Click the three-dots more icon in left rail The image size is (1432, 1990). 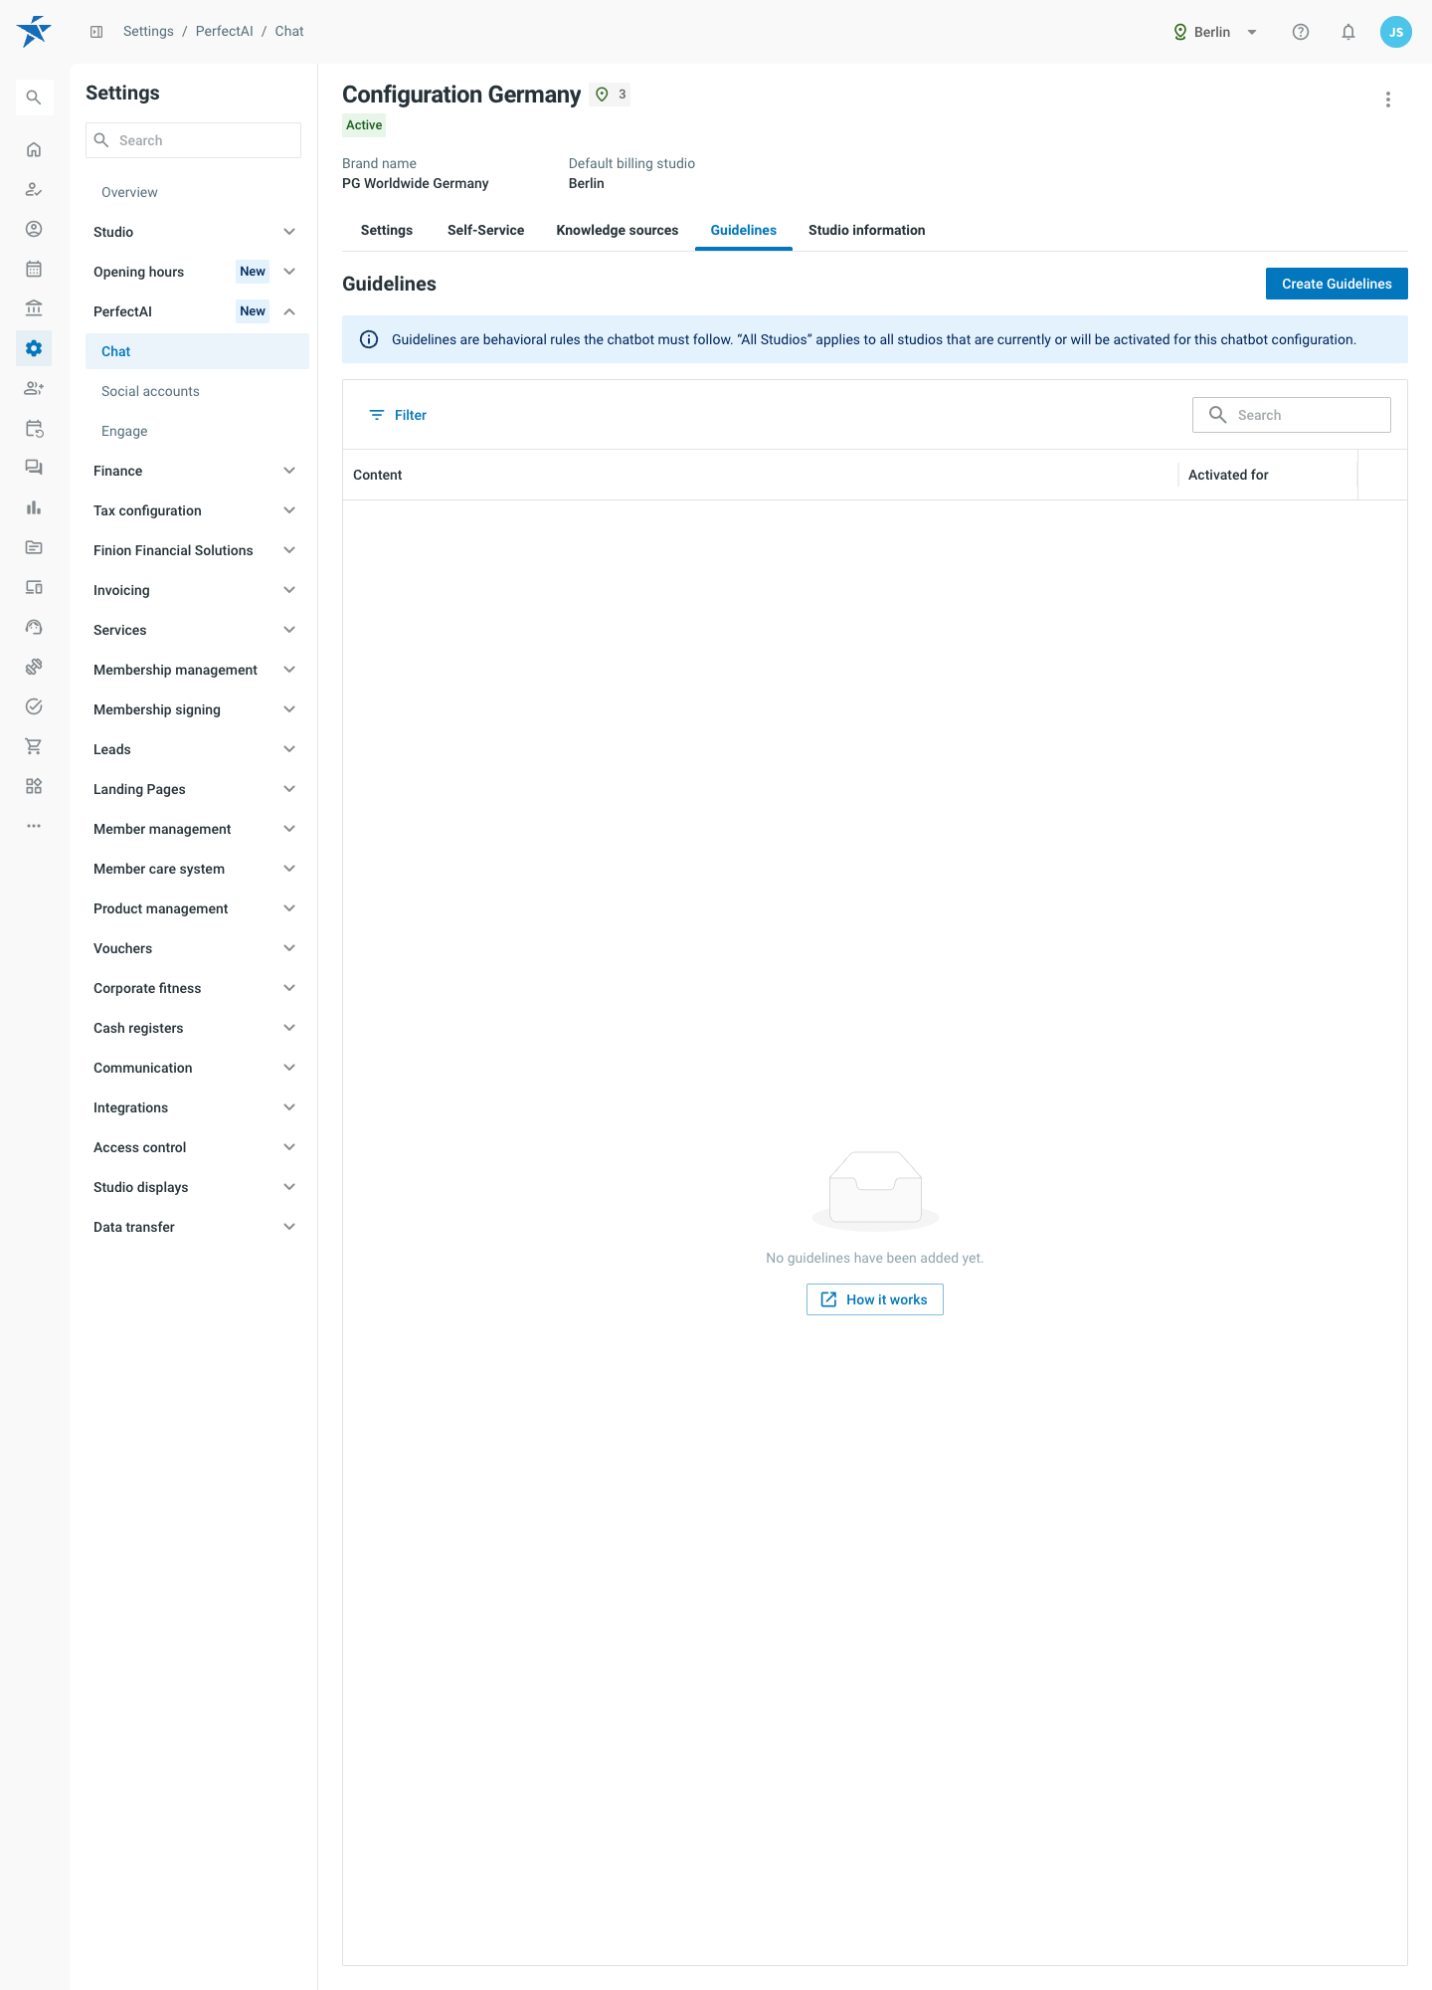click(x=34, y=826)
